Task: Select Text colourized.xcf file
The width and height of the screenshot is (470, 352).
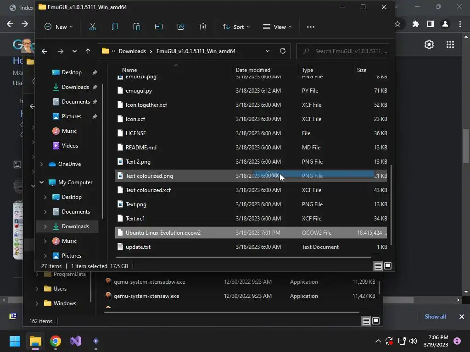Action: point(251,190)
